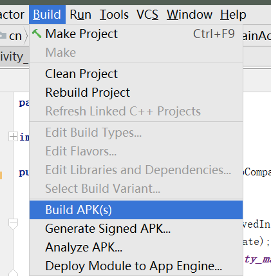Open the Window menu
This screenshot has width=271, height=276.
pyautogui.click(x=189, y=15)
